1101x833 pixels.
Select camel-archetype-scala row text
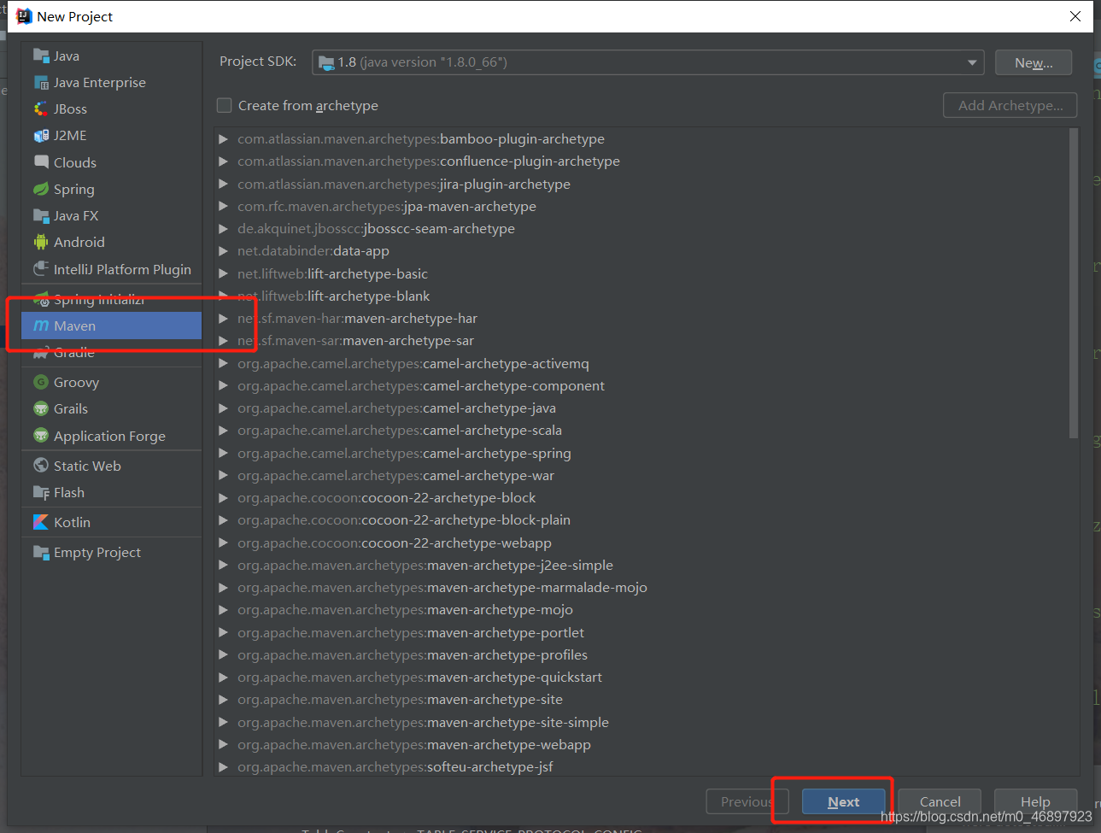400,430
